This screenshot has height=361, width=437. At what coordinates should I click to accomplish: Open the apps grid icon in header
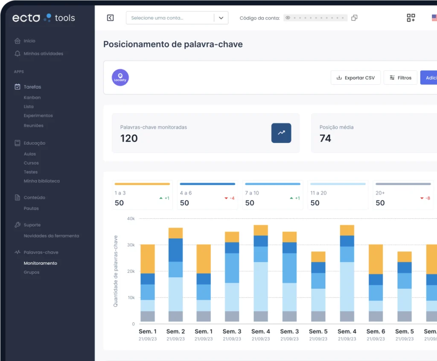pyautogui.click(x=411, y=18)
